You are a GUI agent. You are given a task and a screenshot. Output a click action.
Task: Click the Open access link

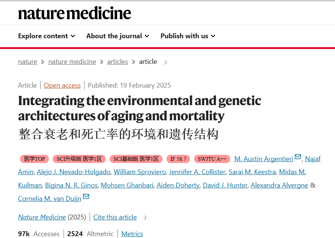[x=62, y=85]
